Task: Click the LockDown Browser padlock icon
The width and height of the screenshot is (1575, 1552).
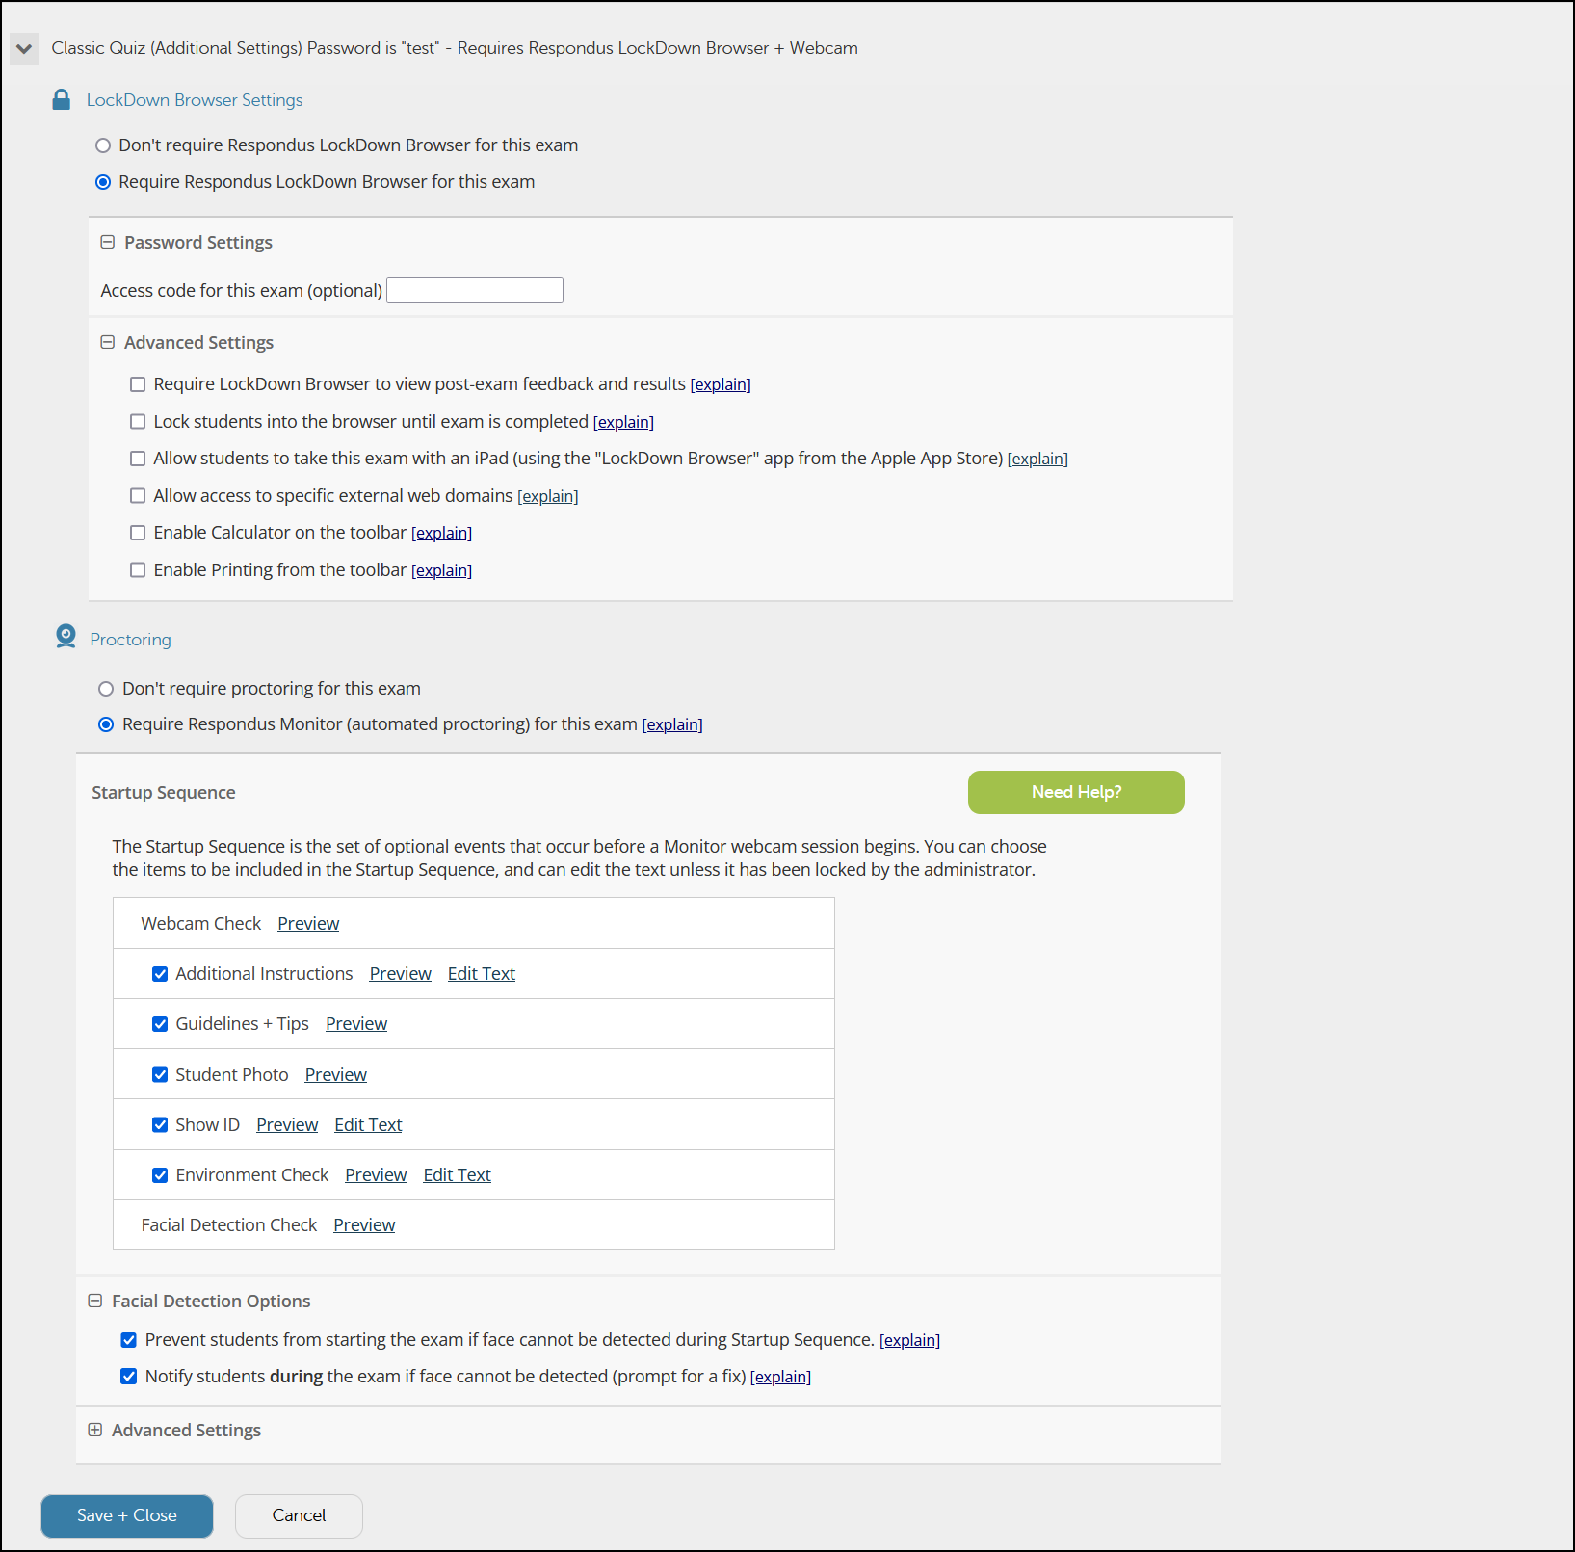Action: point(61,100)
